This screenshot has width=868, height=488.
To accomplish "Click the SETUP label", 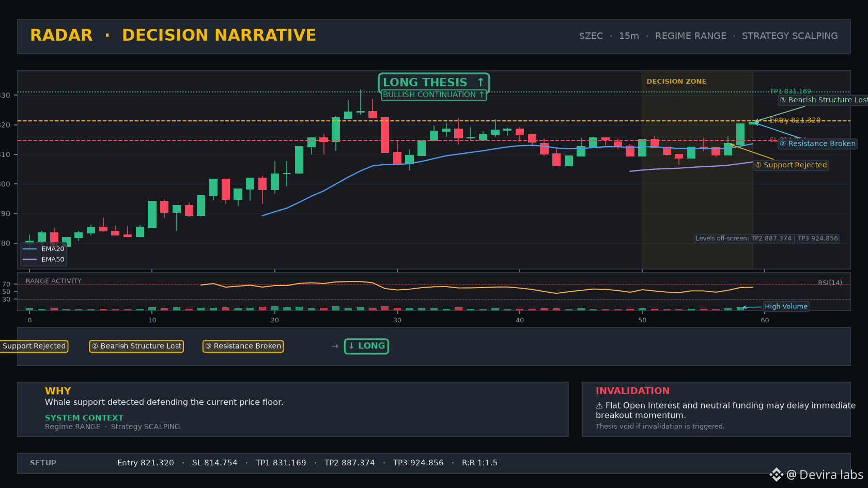I will click(x=43, y=463).
